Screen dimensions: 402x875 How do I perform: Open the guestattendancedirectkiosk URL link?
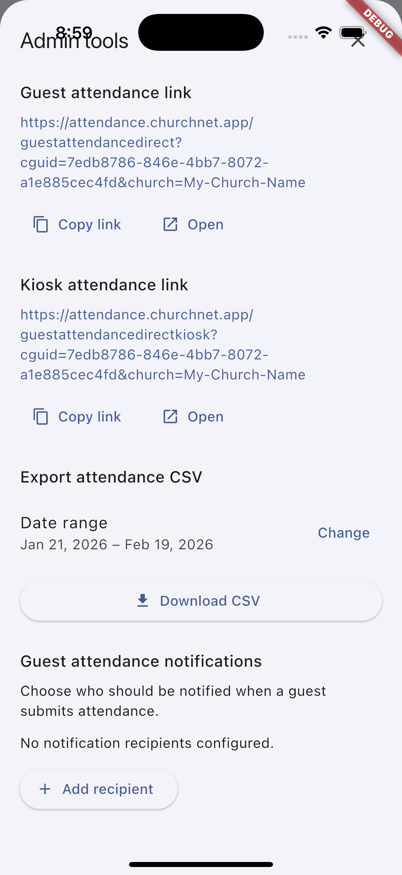coord(163,344)
